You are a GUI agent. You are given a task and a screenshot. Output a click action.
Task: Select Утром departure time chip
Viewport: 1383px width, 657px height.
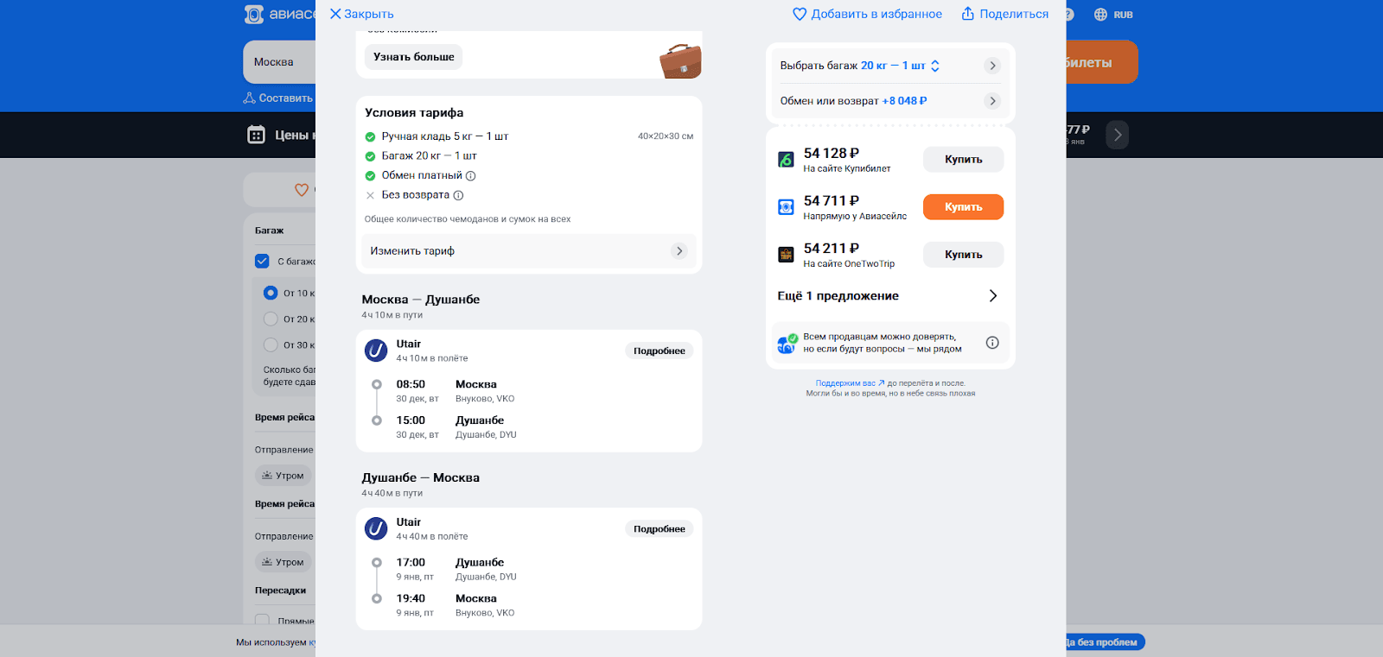(284, 476)
